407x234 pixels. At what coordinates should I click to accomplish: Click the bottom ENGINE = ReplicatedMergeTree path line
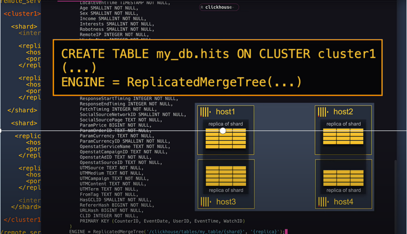pos(177,232)
